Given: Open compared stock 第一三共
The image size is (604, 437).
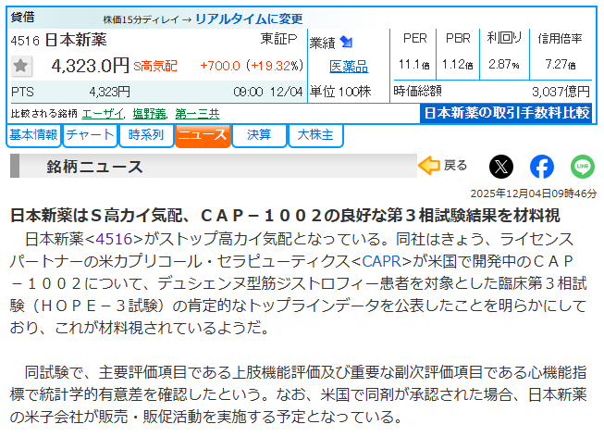Looking at the screenshot, I should click(x=197, y=114).
